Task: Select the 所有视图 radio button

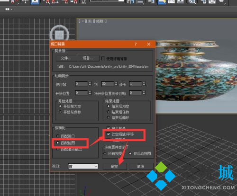Action: tap(105, 153)
